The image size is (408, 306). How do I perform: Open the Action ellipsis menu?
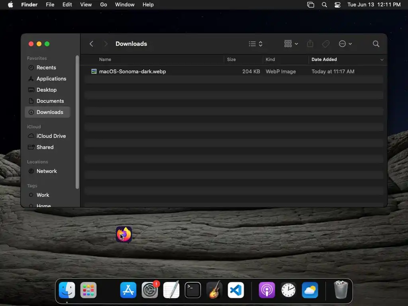[345, 44]
